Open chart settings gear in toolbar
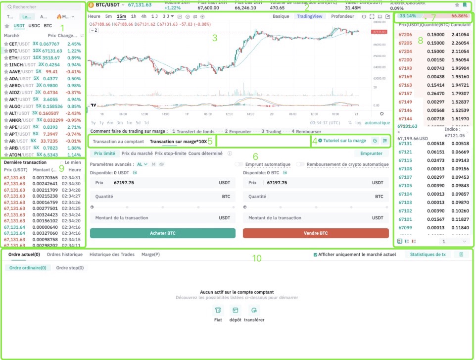 pos(188,17)
